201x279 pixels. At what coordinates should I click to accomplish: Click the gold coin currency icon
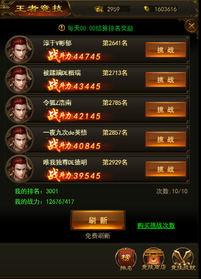(147, 9)
